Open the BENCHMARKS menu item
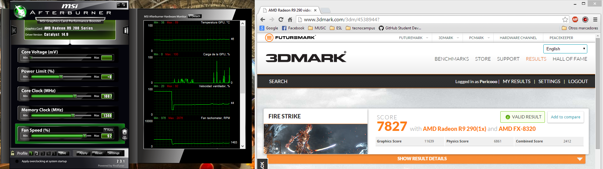 (x=452, y=59)
